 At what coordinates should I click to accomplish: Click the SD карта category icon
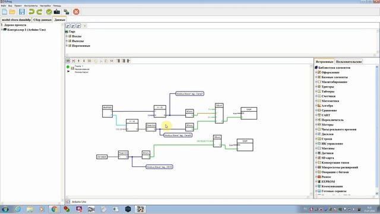point(319,158)
